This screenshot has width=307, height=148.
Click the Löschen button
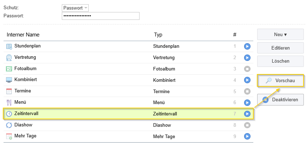point(281,61)
